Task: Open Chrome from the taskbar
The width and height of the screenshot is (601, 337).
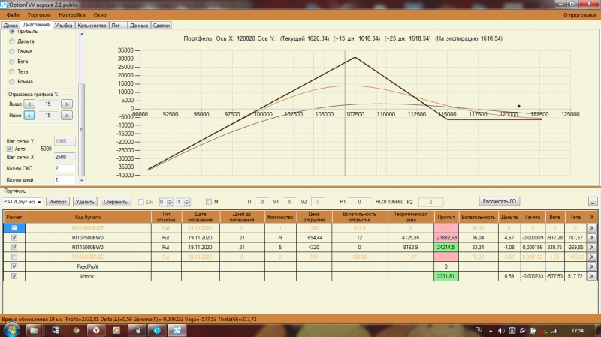Action: click(x=76, y=330)
